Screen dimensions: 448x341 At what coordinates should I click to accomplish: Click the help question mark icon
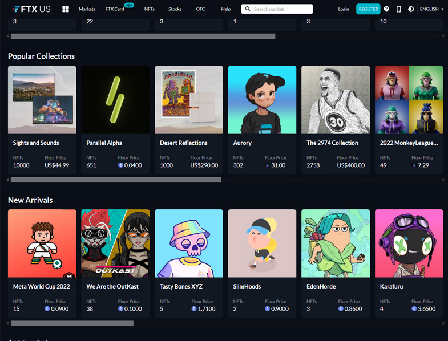tap(386, 9)
